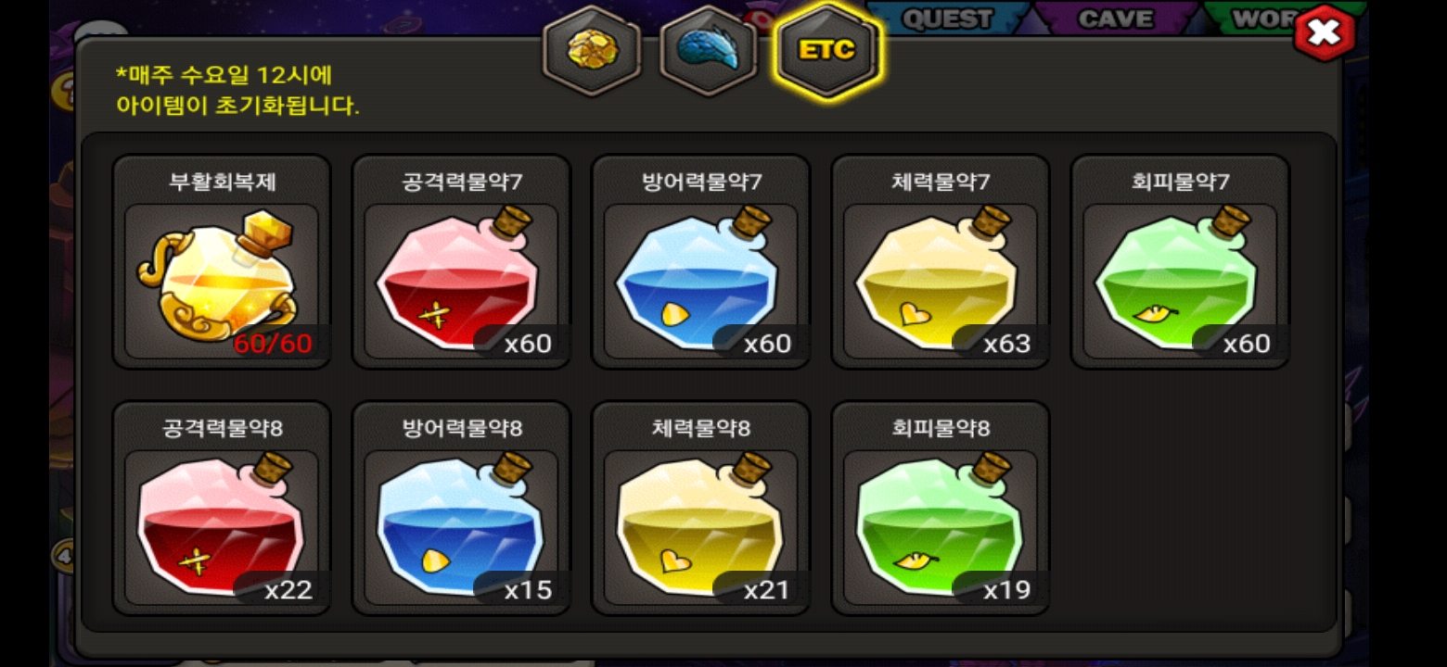Select the green 회피물약8 potion
The height and width of the screenshot is (667, 1447).
[x=940, y=509]
